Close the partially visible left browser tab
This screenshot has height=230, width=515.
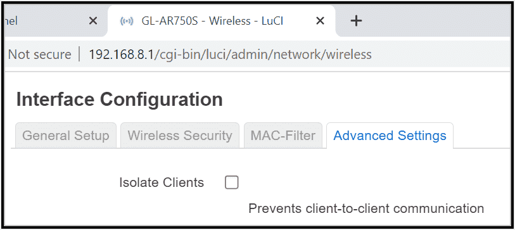coord(93,21)
